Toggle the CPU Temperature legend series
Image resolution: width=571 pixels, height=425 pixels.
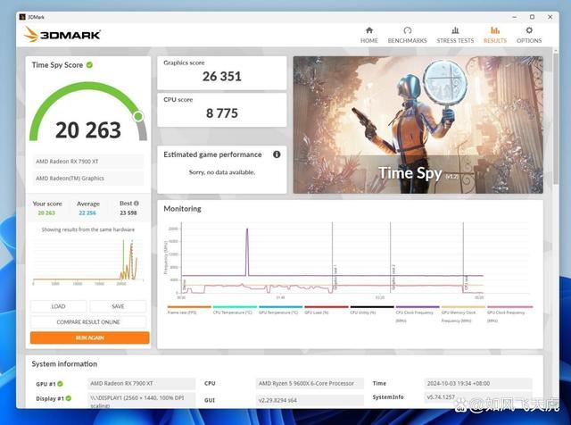pyautogui.click(x=234, y=310)
